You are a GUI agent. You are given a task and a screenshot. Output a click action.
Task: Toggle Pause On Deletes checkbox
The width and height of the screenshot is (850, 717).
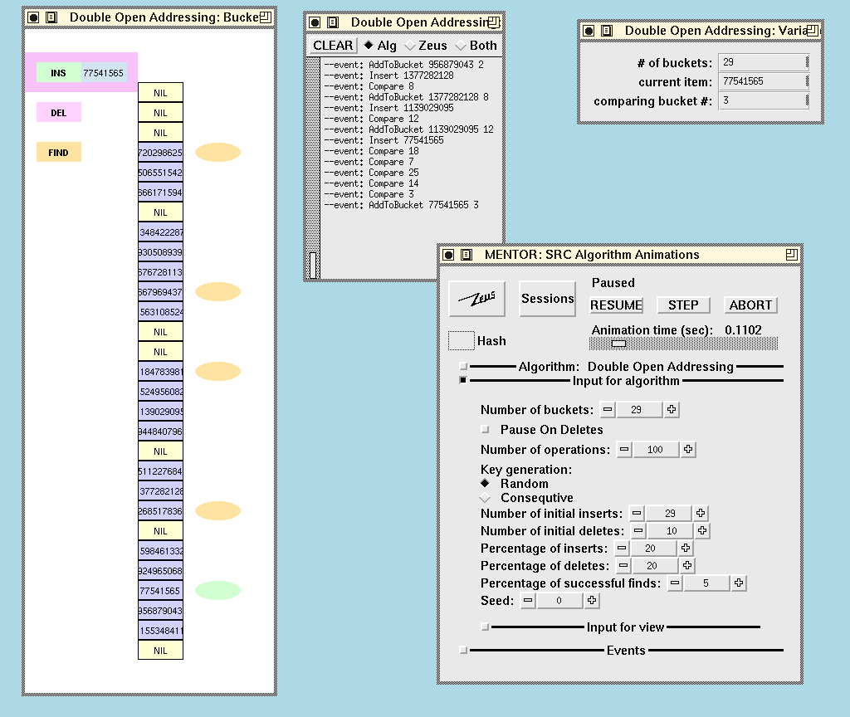pyautogui.click(x=485, y=430)
